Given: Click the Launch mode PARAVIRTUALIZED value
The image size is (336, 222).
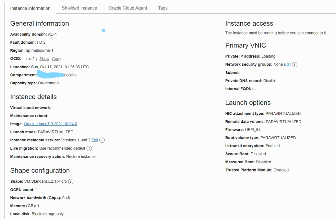Looking at the screenshot, I should click(56, 132).
